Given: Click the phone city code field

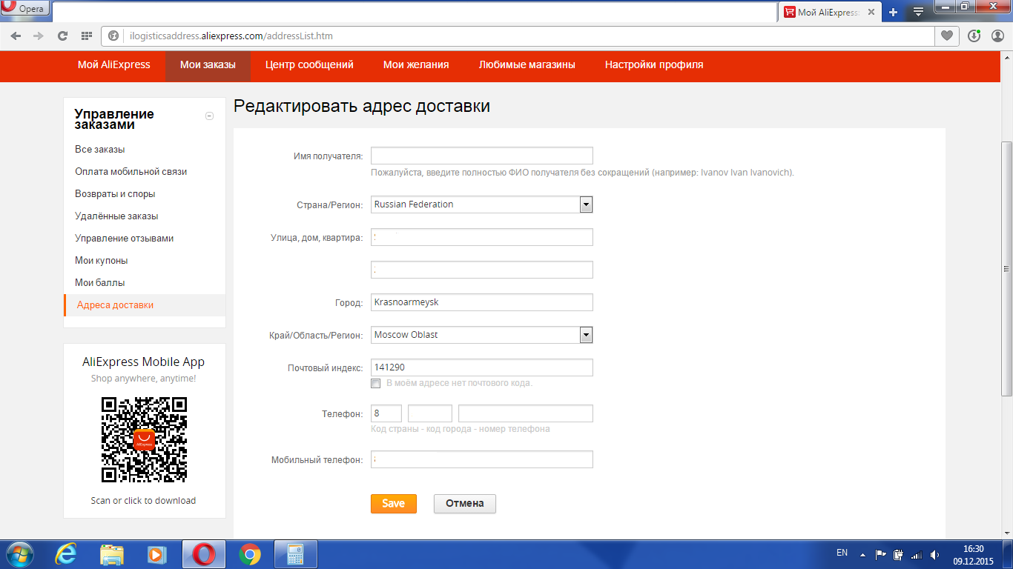Looking at the screenshot, I should click(430, 413).
